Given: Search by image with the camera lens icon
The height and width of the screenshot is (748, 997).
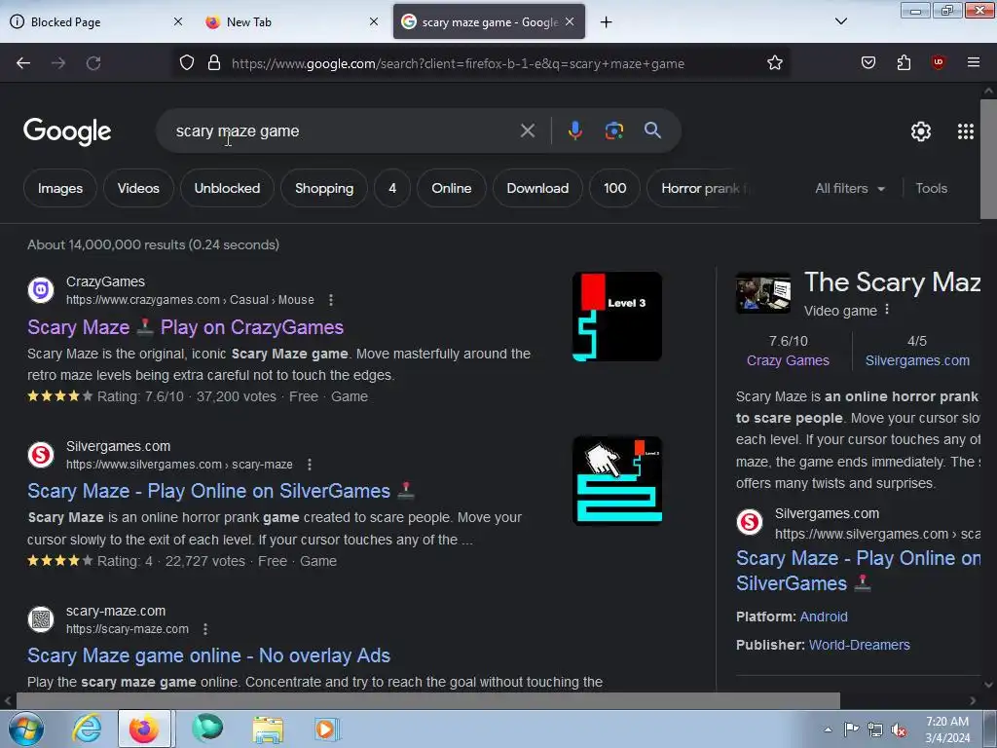Looking at the screenshot, I should click(x=613, y=131).
